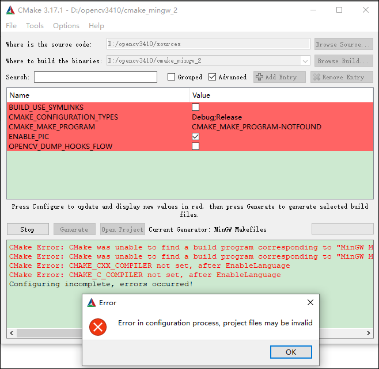Minimize the CMake window
This screenshot has width=379, height=369.
coord(313,10)
